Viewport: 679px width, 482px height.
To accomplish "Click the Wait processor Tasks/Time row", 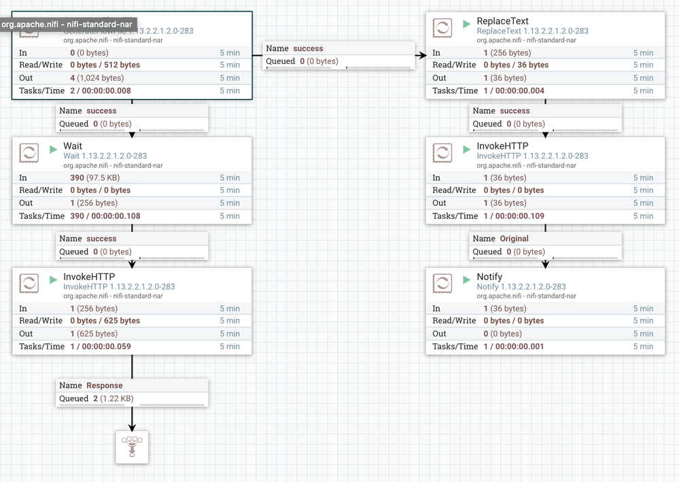I will (132, 216).
